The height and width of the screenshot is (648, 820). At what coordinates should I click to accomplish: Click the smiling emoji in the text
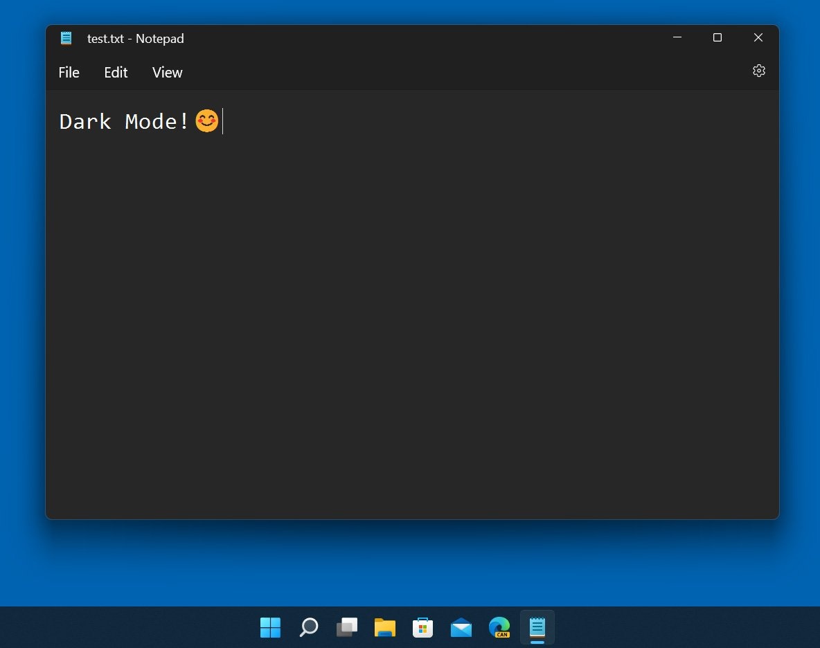(x=206, y=121)
